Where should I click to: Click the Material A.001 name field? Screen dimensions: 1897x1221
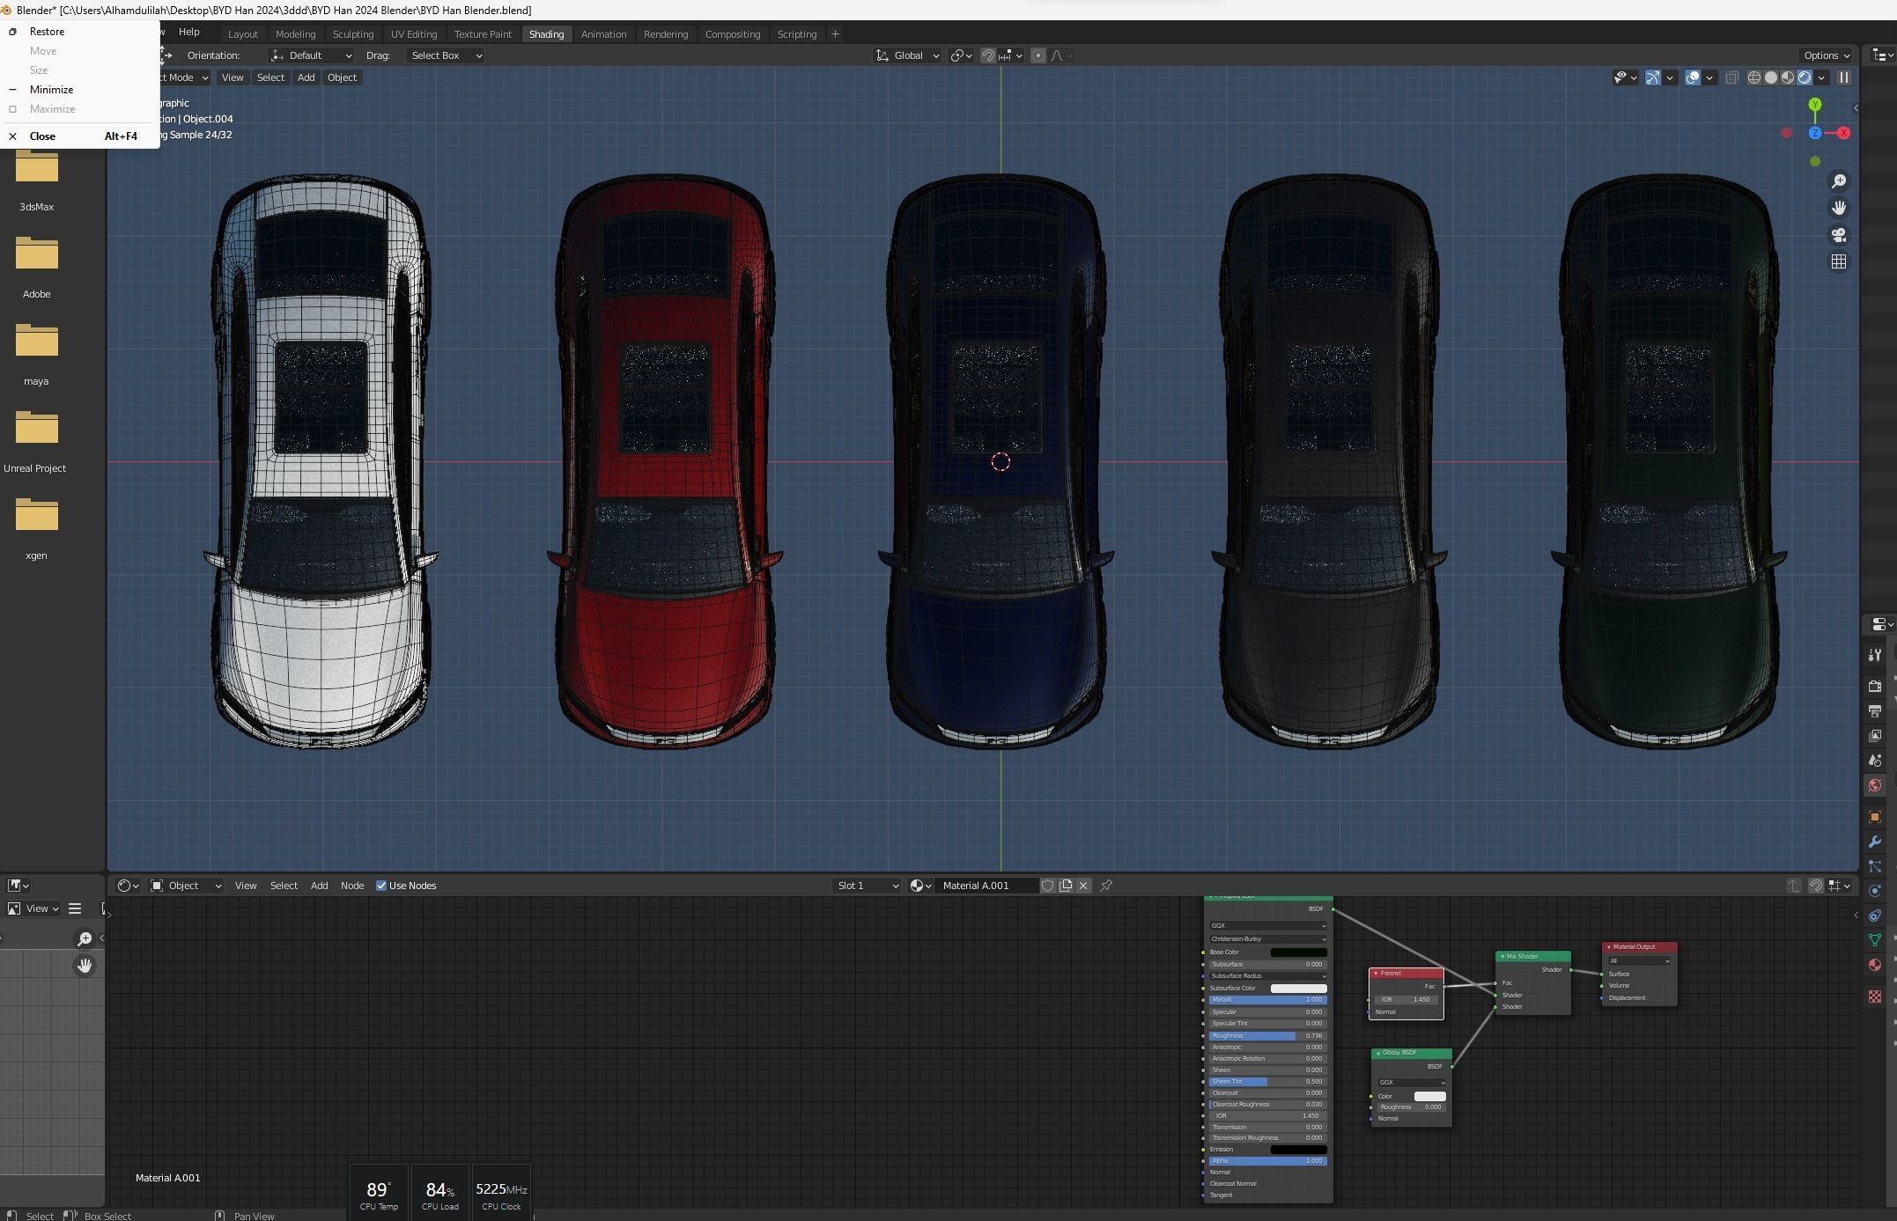[x=986, y=886]
